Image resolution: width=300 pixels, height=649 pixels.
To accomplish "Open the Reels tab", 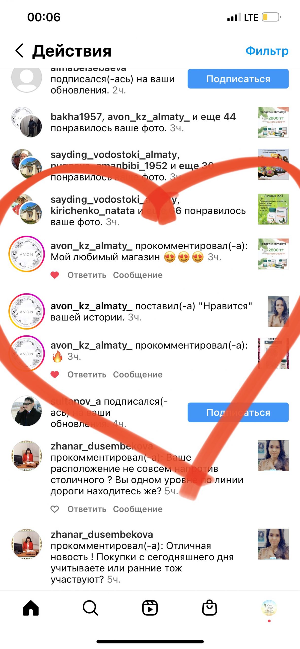I will click(x=150, y=608).
